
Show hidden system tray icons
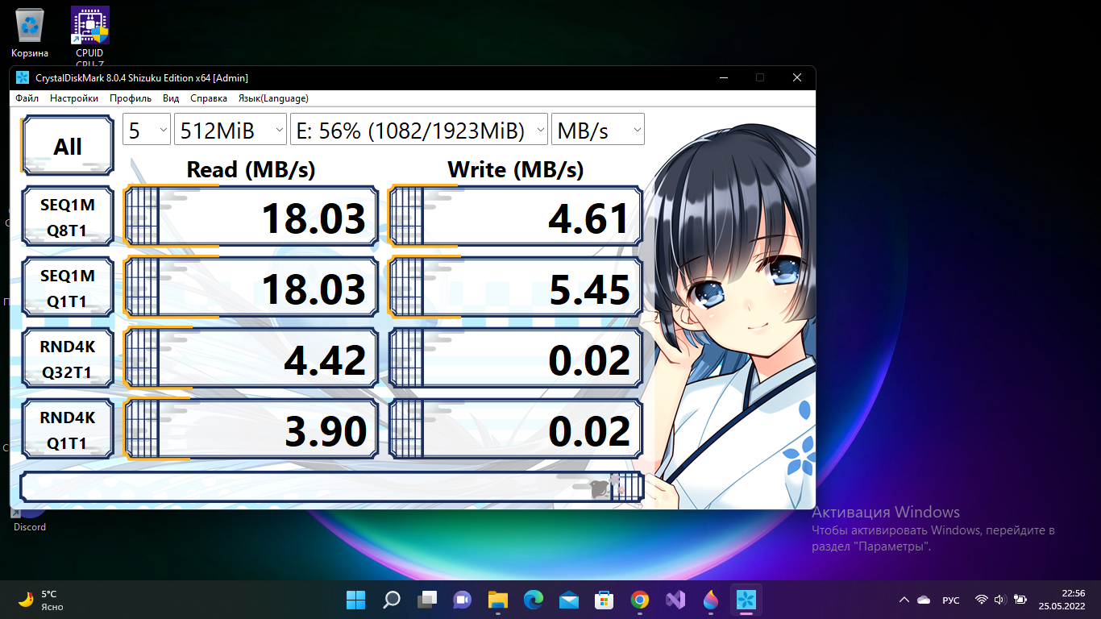coord(904,600)
